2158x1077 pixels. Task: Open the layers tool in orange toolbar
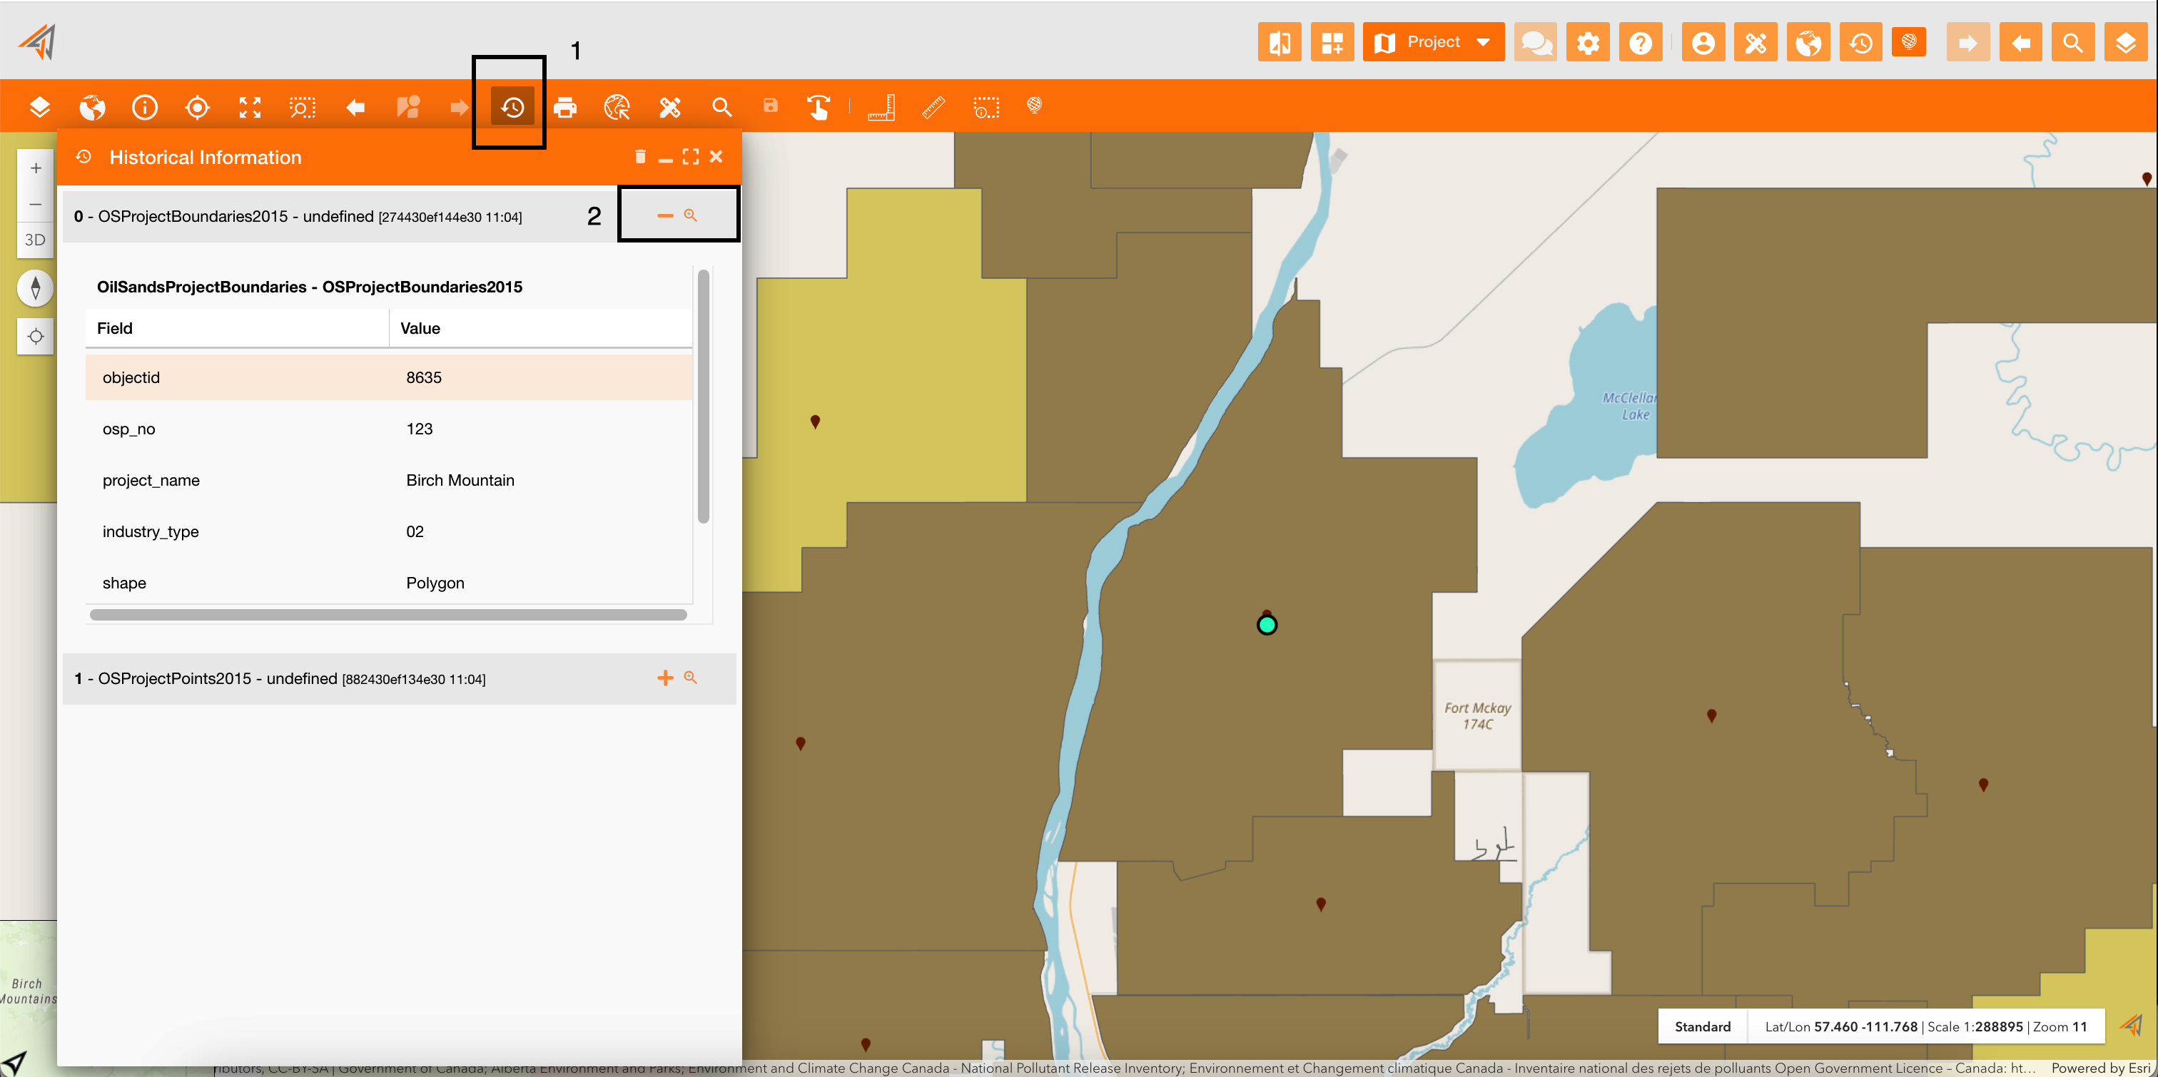tap(39, 107)
